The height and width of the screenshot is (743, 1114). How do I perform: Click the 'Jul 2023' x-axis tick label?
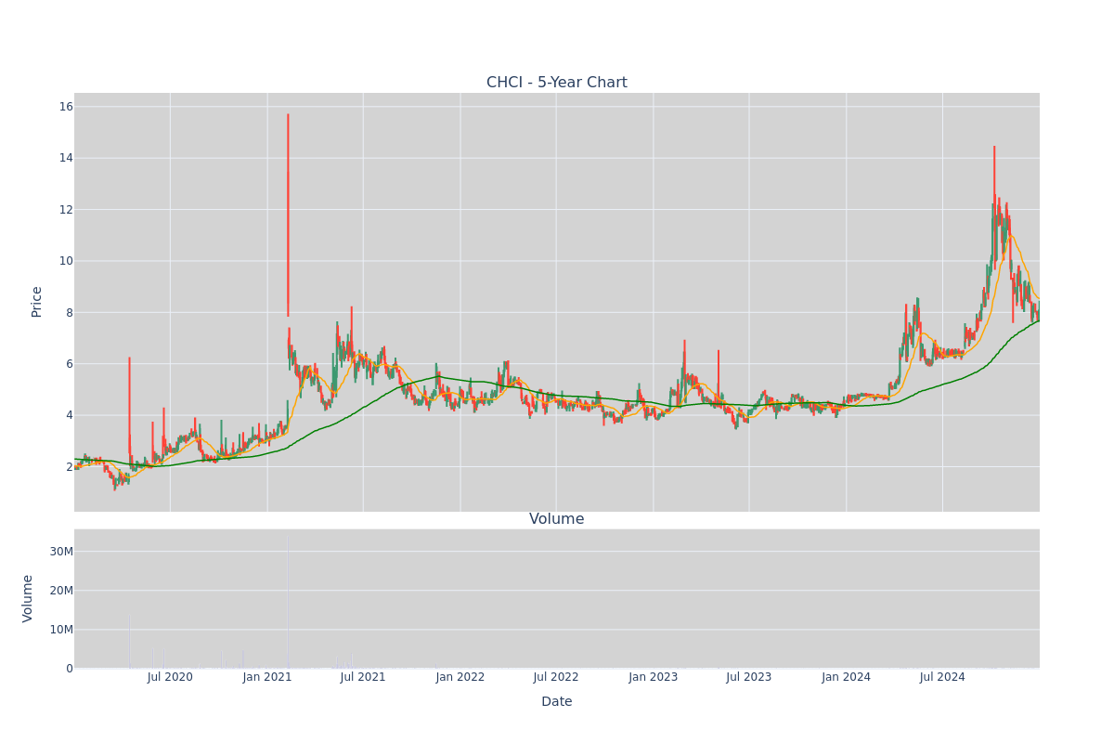click(749, 677)
